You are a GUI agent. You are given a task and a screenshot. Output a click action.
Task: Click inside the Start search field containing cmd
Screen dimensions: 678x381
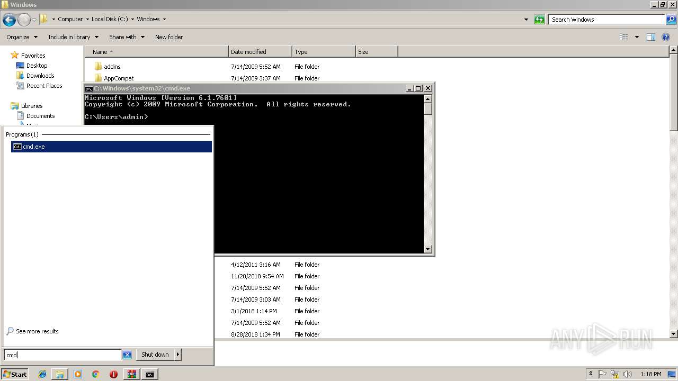tap(63, 355)
